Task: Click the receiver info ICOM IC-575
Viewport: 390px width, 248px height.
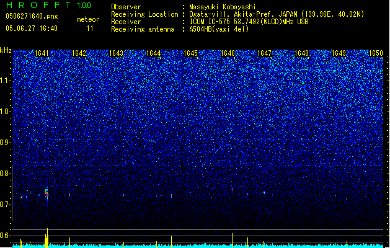Action: pyautogui.click(x=210, y=22)
